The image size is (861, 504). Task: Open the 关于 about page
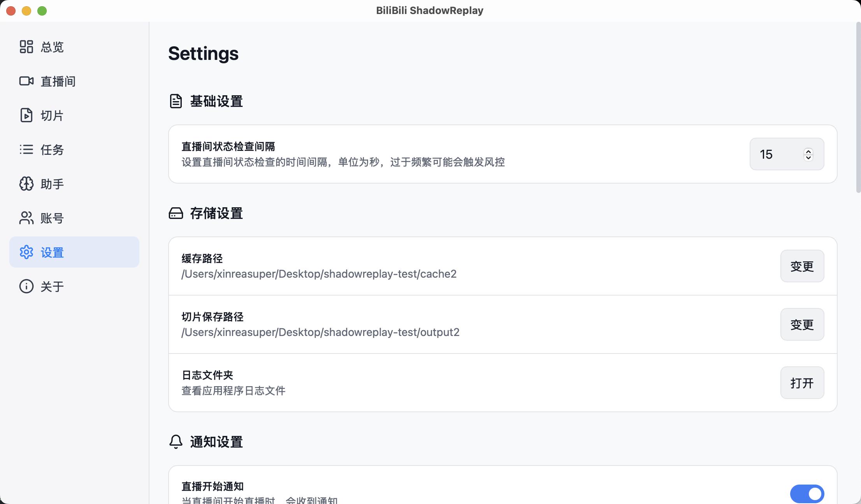pos(52,286)
